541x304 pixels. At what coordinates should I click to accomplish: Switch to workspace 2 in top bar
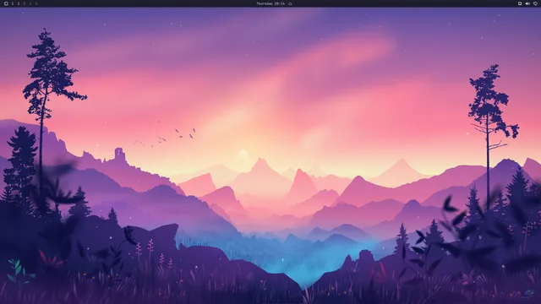click(19, 3)
